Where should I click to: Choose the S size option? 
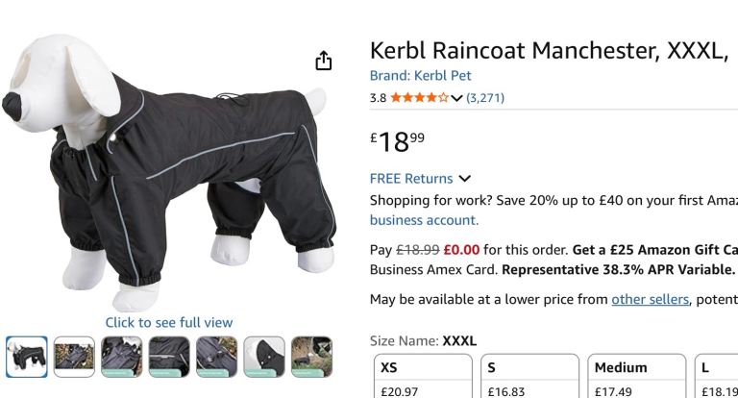click(x=530, y=376)
